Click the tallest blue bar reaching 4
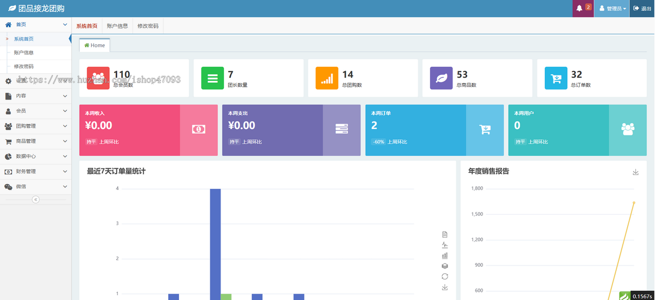 tap(215, 244)
